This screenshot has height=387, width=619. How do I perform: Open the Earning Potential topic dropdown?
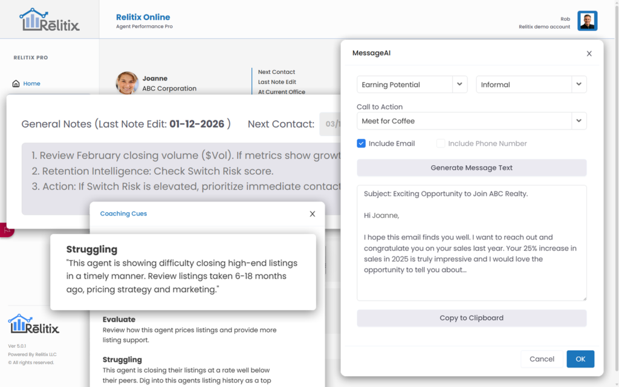[460, 85]
